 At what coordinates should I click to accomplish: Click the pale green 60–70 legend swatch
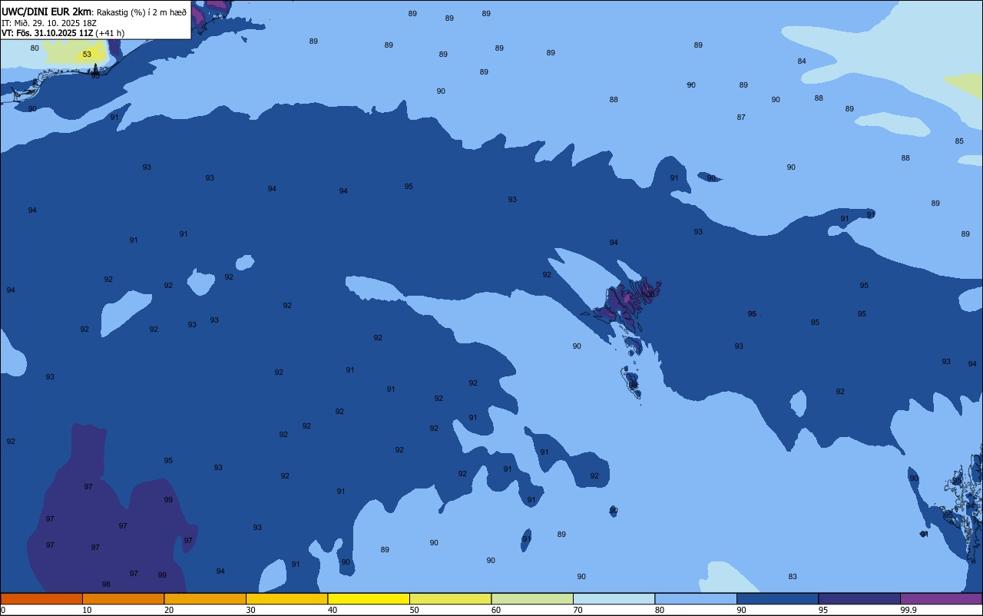(x=532, y=598)
